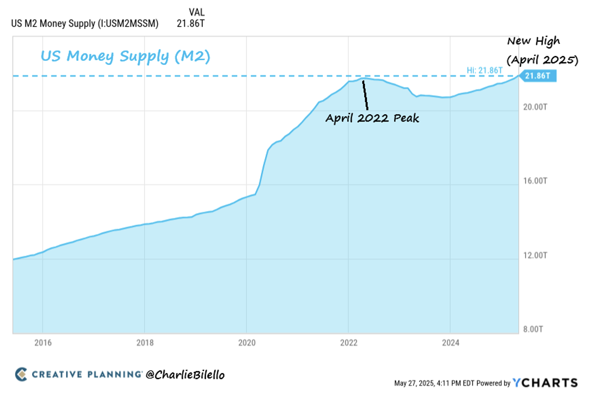Click the Creative Planning brand name text
This screenshot has width=589, height=396.
(x=87, y=375)
